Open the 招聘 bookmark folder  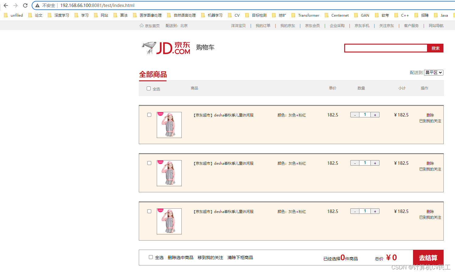pos(422,15)
